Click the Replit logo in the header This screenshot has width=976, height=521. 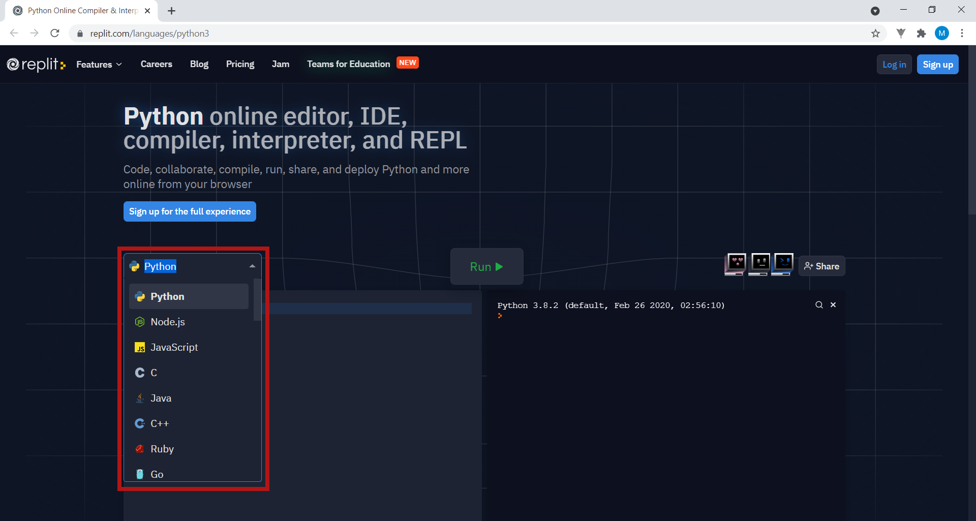[36, 65]
